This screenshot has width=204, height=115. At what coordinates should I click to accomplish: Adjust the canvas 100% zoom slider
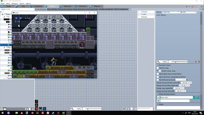(93, 109)
